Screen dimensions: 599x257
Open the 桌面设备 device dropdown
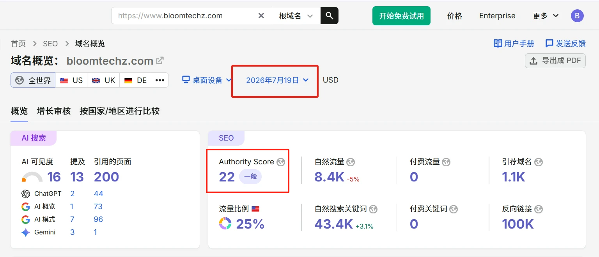pos(207,80)
